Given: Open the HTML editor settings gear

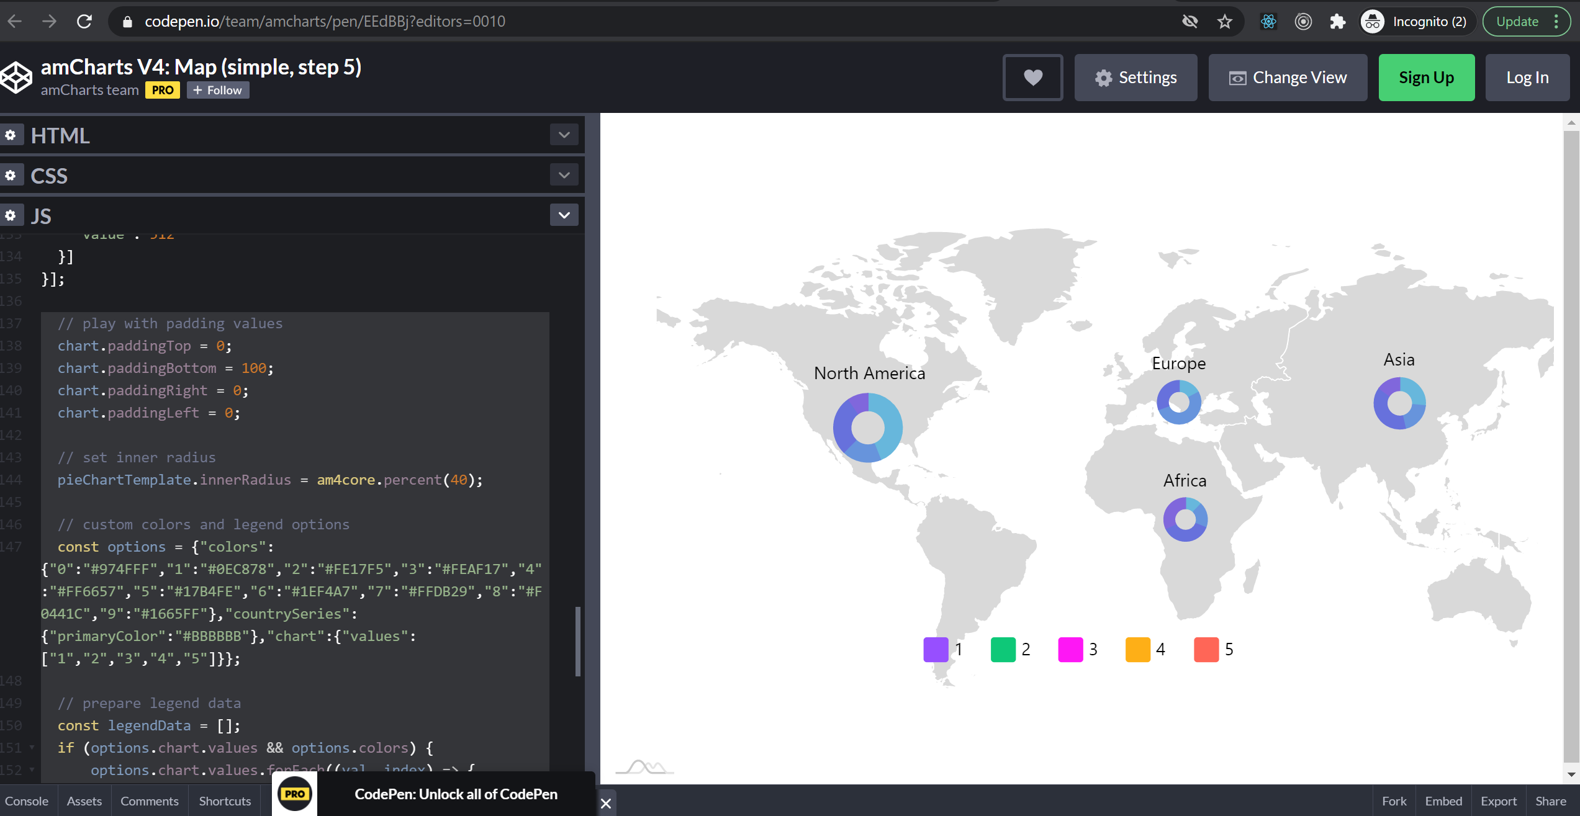Looking at the screenshot, I should point(12,135).
